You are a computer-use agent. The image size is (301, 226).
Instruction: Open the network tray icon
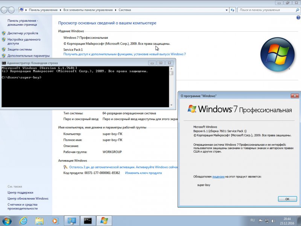click(267, 221)
